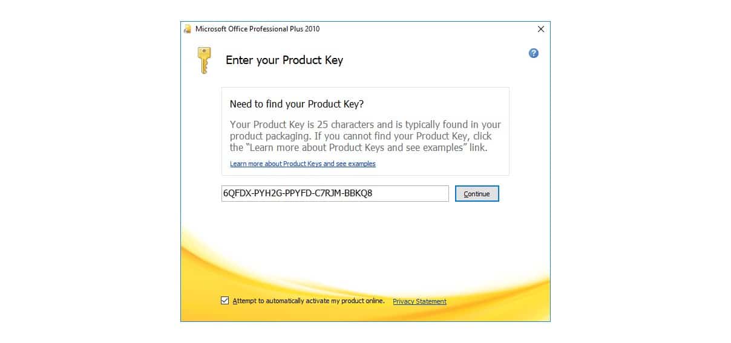Open the Privacy Statement link
The image size is (731, 343).
coord(419,301)
